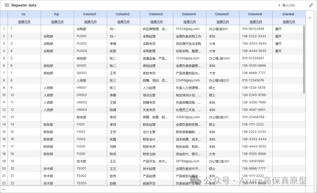Click cell 人力经理

click(157, 88)
